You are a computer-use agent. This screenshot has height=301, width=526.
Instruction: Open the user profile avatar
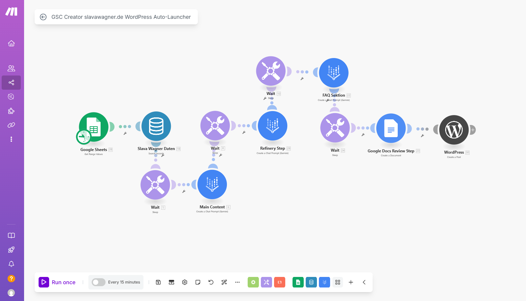tap(11, 293)
